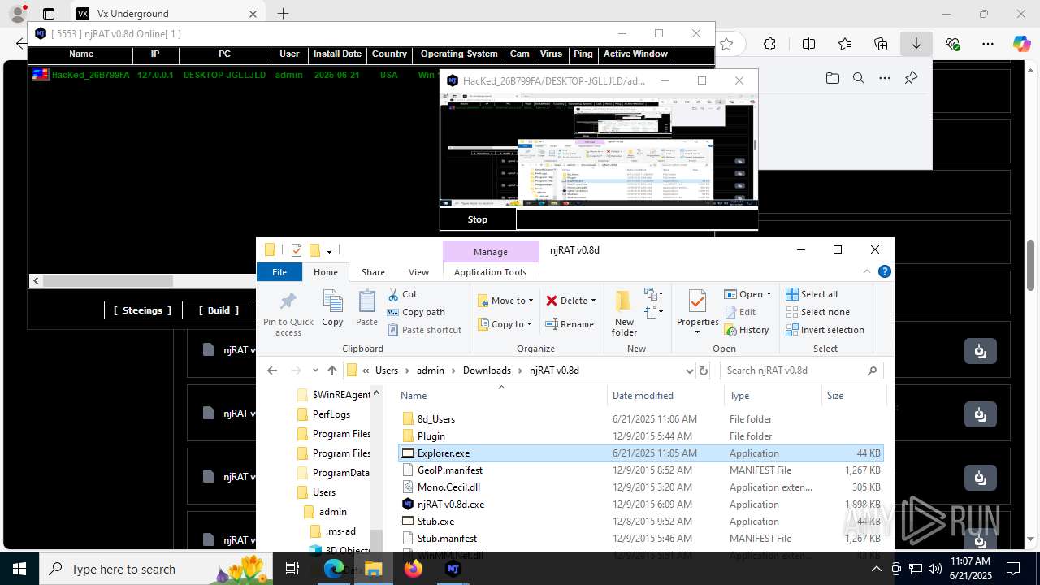Image resolution: width=1040 pixels, height=585 pixels.
Task: Open Windows Start menu
Action: point(19,570)
